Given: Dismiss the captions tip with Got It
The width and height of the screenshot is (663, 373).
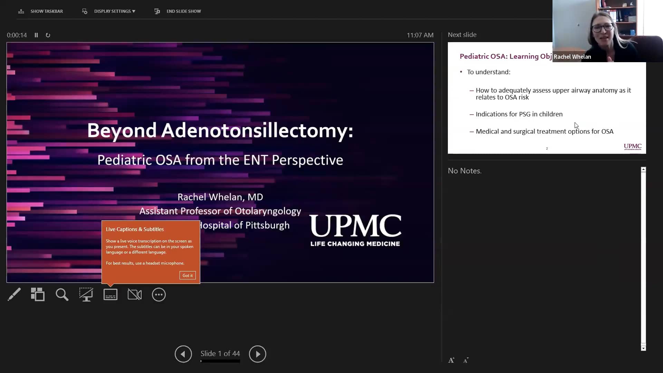Looking at the screenshot, I should pos(188,275).
